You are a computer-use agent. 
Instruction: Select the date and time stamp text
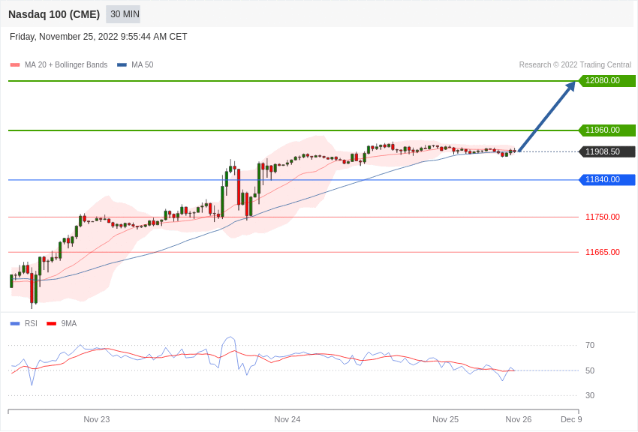(98, 37)
